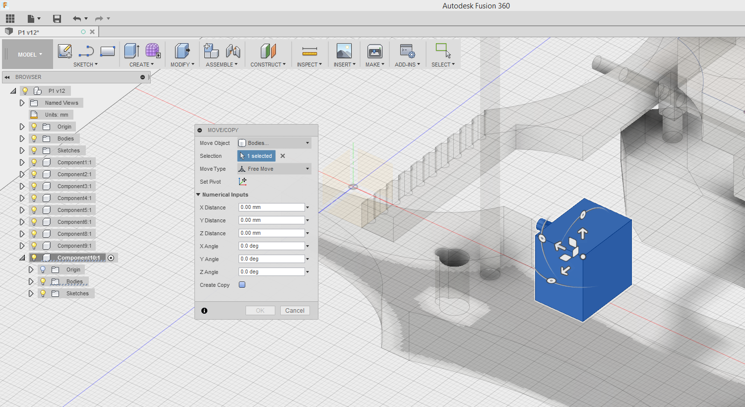Select the Line sketch tool icon
The height and width of the screenshot is (407, 745).
[x=86, y=51]
